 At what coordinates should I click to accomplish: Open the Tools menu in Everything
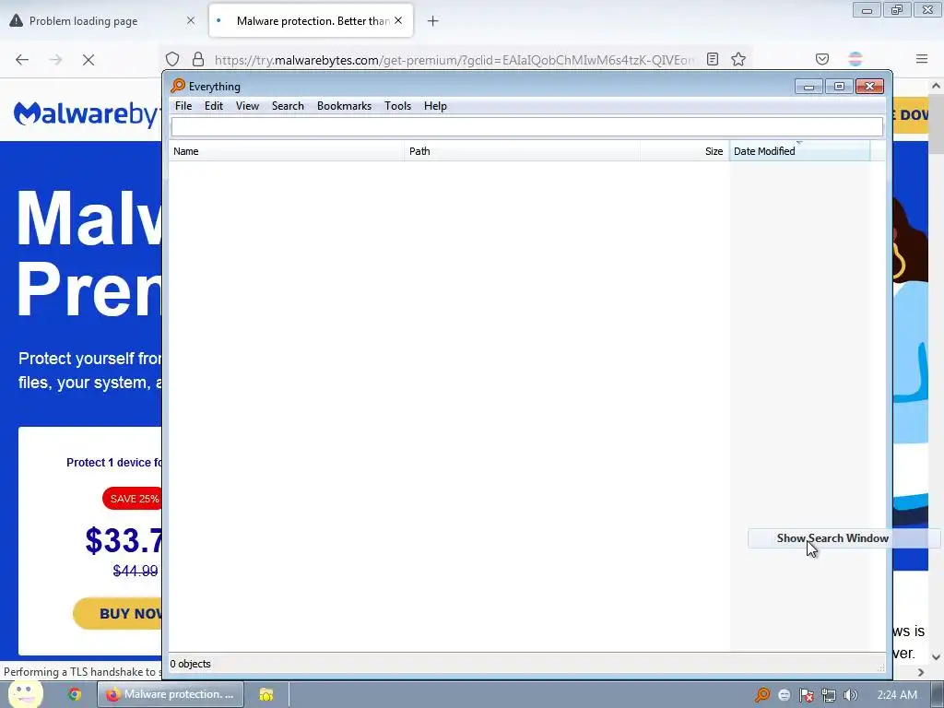point(398,106)
